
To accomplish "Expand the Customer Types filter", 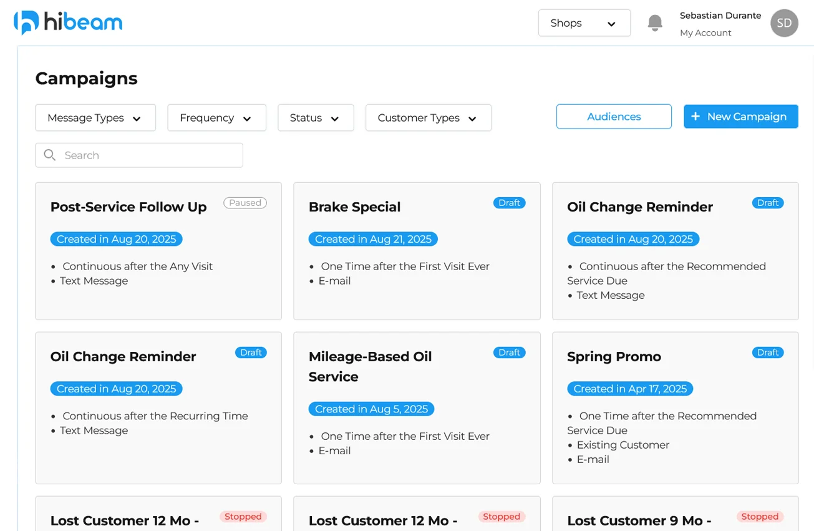I will coord(428,118).
